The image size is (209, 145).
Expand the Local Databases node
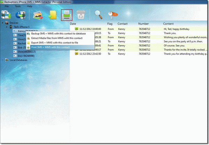(x=2, y=60)
